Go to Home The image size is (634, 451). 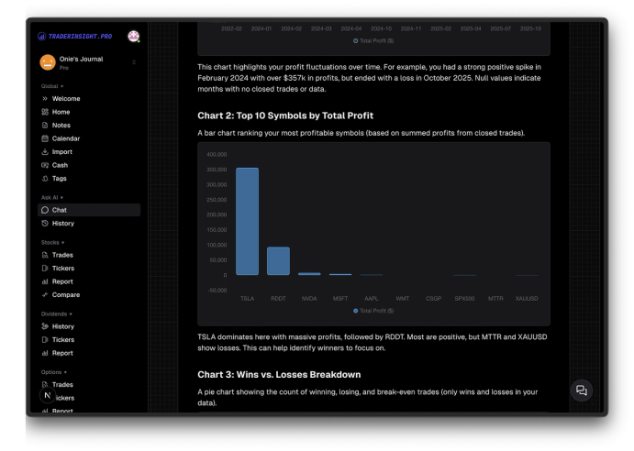coord(61,112)
